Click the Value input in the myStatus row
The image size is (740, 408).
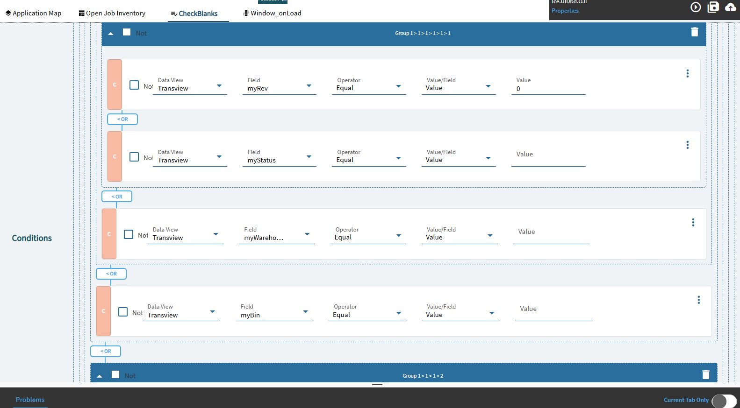coord(548,157)
